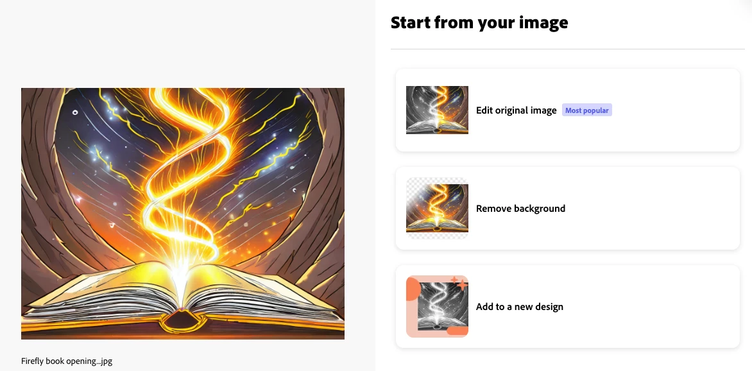The width and height of the screenshot is (752, 371).
Task: Click the grayscale book in Edit original thumbnail
Action: click(436, 126)
